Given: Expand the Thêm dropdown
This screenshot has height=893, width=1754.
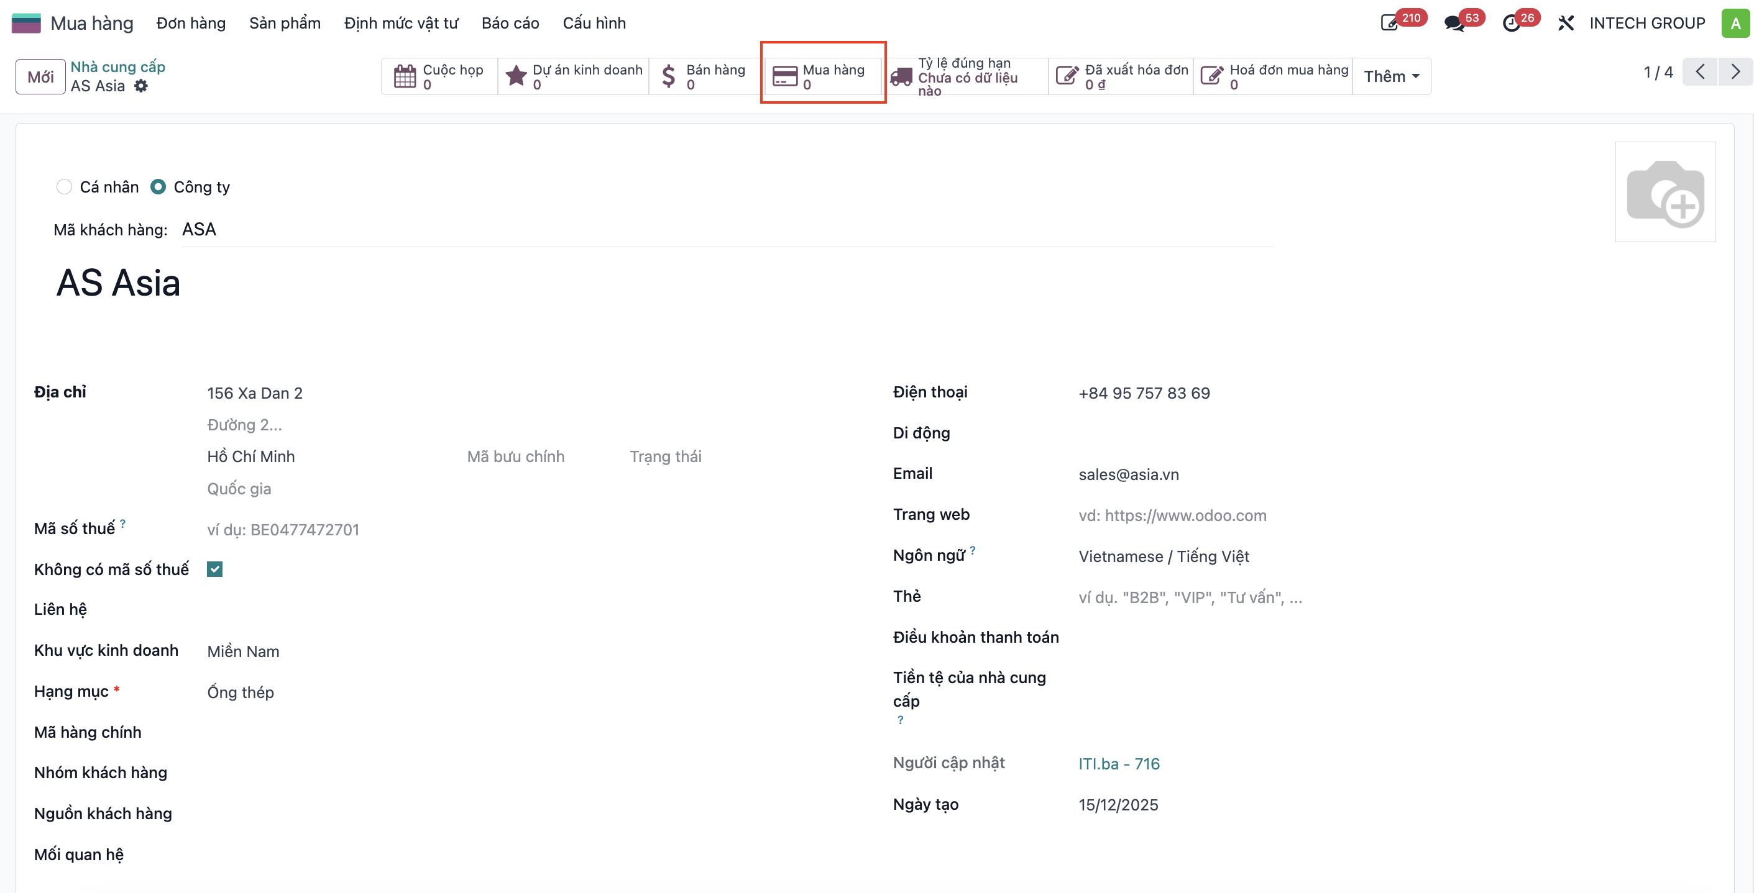Looking at the screenshot, I should (x=1391, y=76).
